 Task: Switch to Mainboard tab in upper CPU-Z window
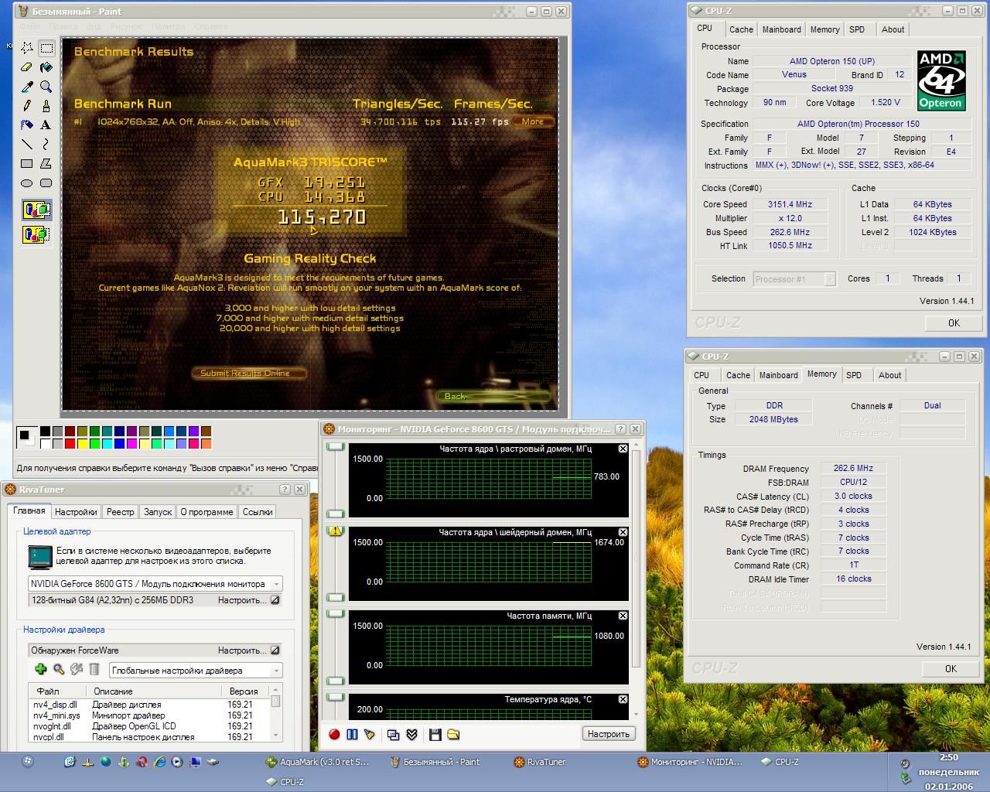pyautogui.click(x=782, y=29)
